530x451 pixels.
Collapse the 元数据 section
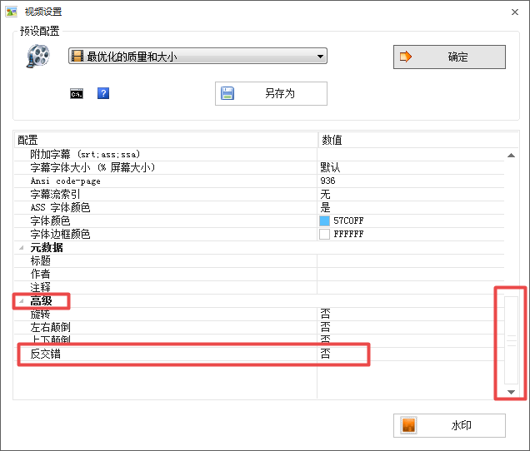[x=22, y=248]
